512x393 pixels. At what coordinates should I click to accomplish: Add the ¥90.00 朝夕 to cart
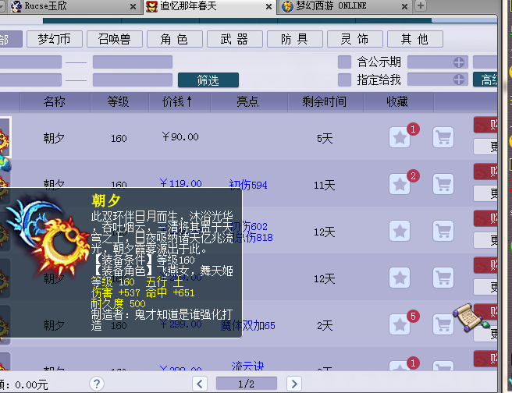[443, 137]
